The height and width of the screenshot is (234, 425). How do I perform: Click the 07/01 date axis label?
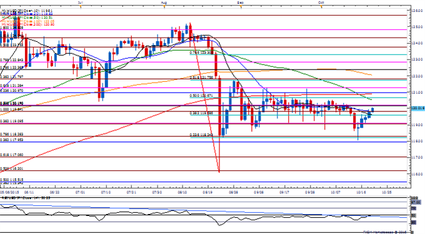click(x=81, y=191)
